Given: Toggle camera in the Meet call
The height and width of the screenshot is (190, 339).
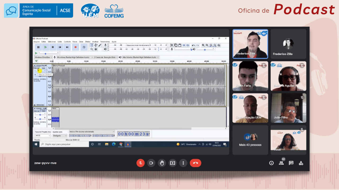Looking at the screenshot, I should (x=151, y=163).
